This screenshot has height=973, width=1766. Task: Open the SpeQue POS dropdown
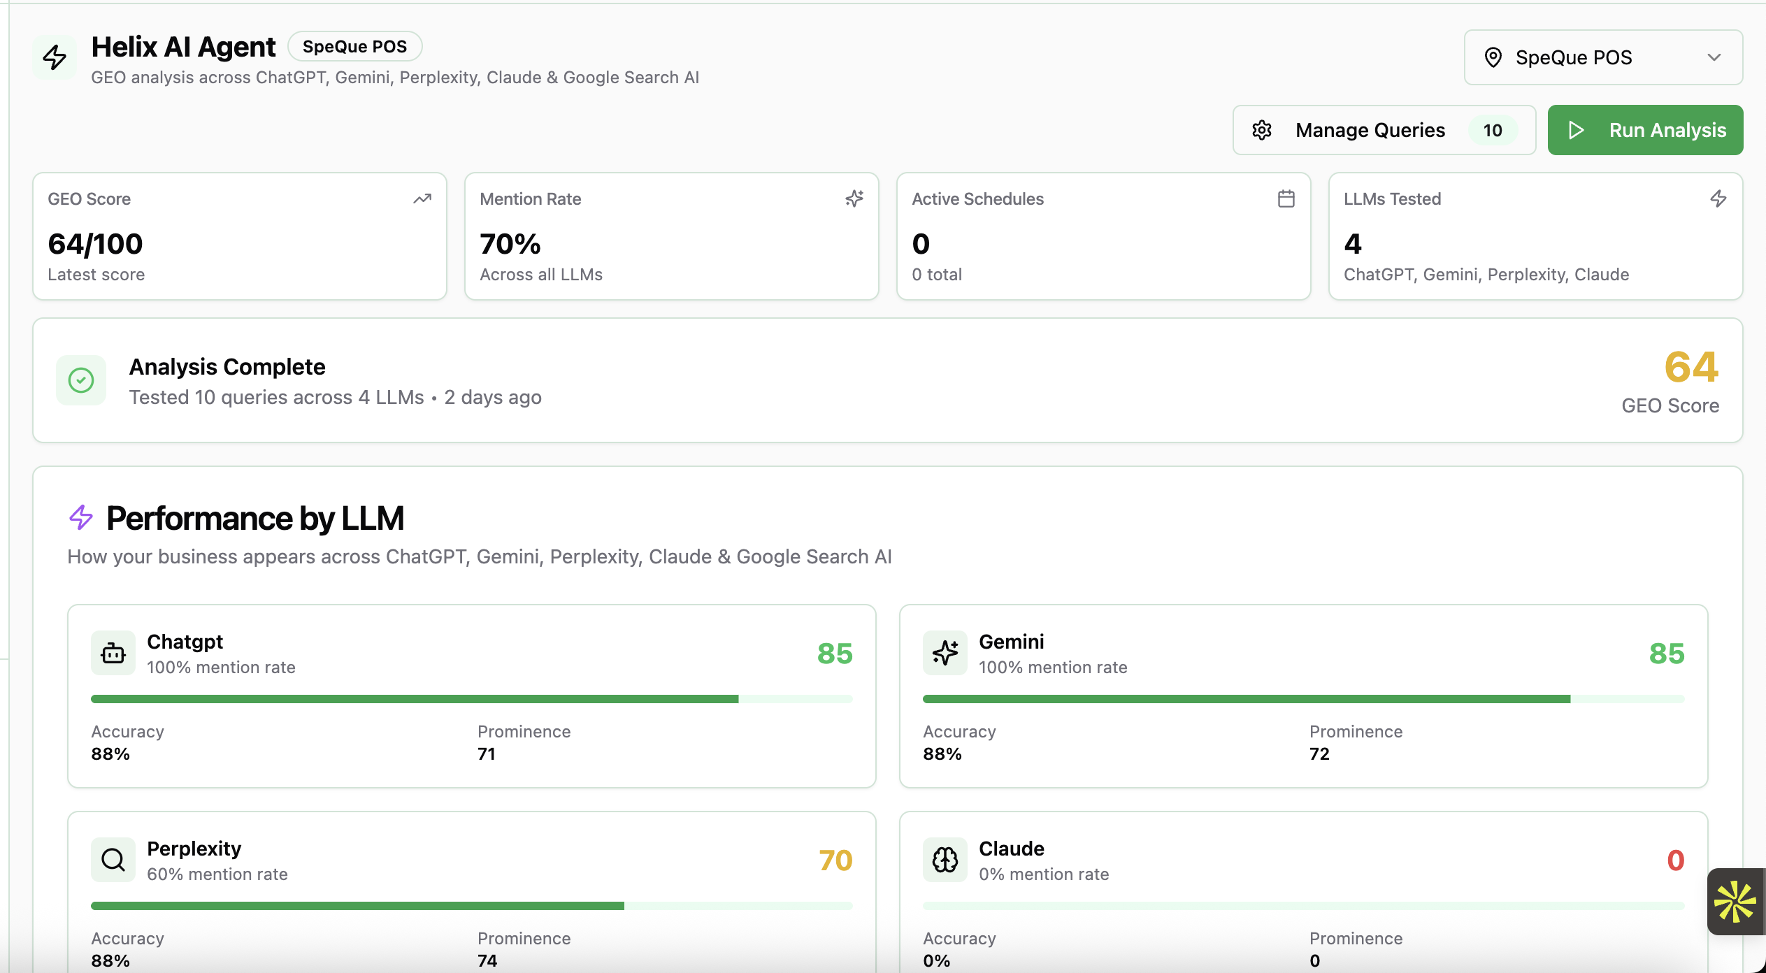pyautogui.click(x=1714, y=57)
